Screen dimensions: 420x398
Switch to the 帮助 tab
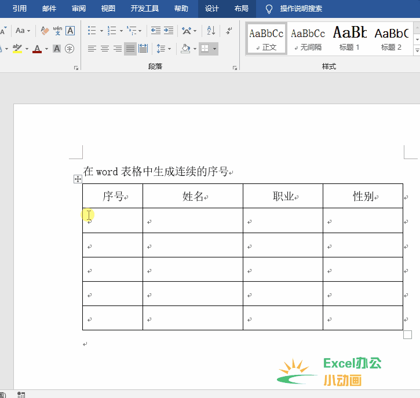click(x=181, y=9)
